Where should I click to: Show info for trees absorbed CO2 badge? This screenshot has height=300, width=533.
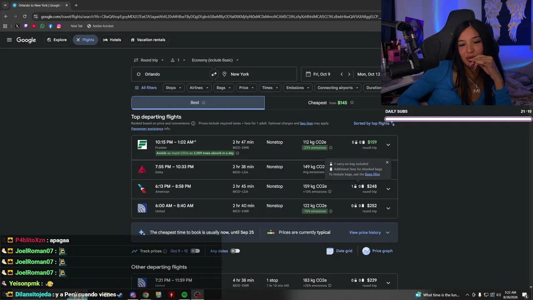tap(237, 153)
